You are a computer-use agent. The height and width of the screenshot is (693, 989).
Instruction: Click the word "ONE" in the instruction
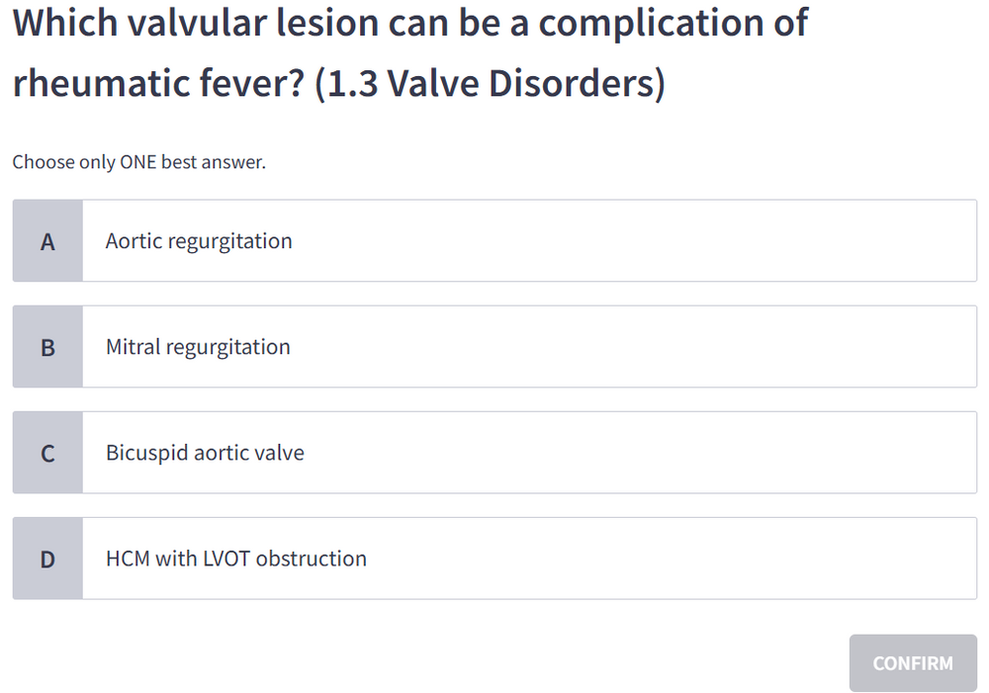click(137, 162)
